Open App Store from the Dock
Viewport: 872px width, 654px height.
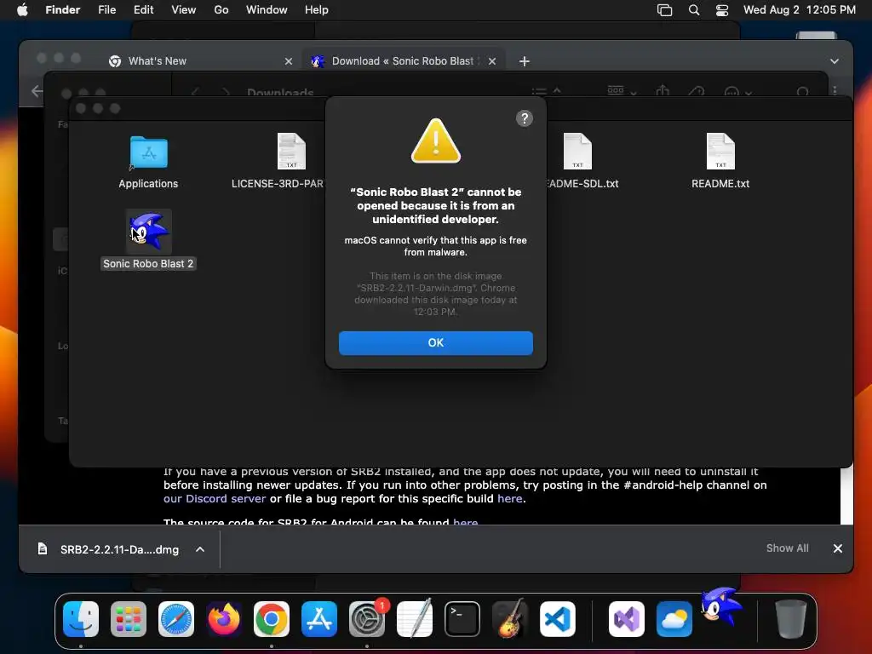319,619
